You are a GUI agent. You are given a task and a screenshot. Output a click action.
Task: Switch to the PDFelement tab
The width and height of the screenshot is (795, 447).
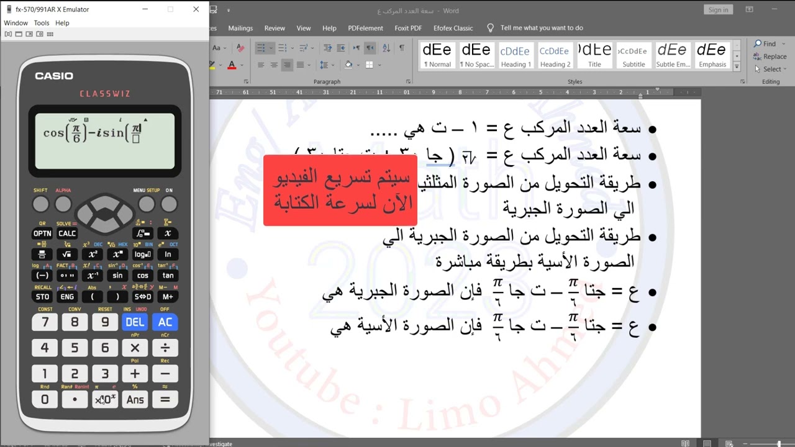pyautogui.click(x=365, y=28)
